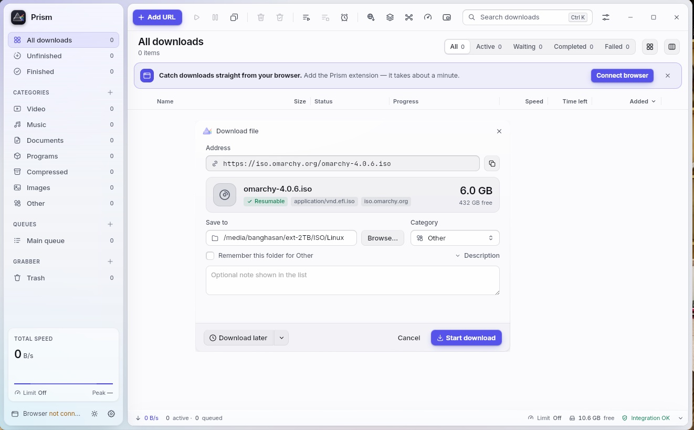Expand the Download later options arrow
The width and height of the screenshot is (694, 430).
281,338
